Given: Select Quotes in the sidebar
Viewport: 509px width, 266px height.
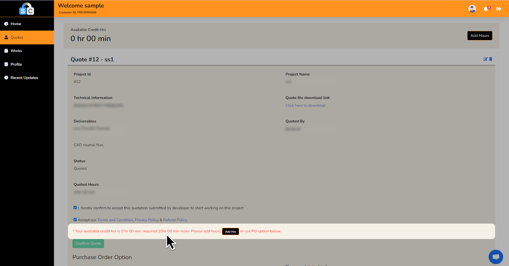Looking at the screenshot, I should pyautogui.click(x=27, y=37).
